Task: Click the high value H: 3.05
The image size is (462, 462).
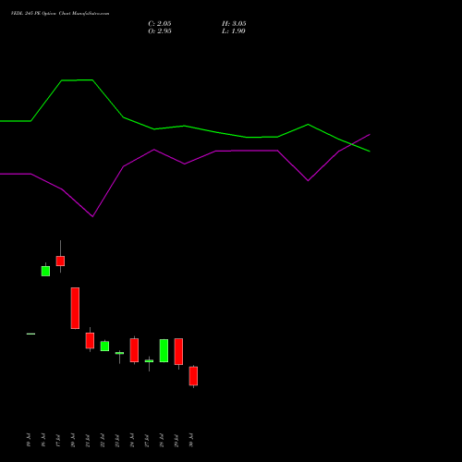Action: pyautogui.click(x=234, y=24)
